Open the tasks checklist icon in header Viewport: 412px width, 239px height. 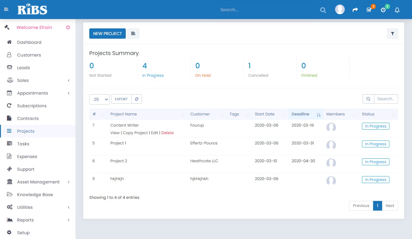point(369,10)
